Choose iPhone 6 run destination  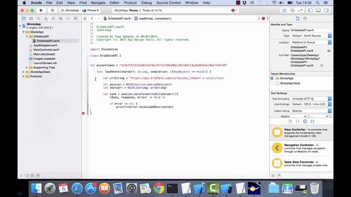tap(90, 10)
